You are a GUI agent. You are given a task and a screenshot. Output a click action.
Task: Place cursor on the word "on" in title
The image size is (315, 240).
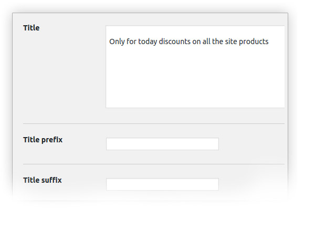click(x=196, y=42)
